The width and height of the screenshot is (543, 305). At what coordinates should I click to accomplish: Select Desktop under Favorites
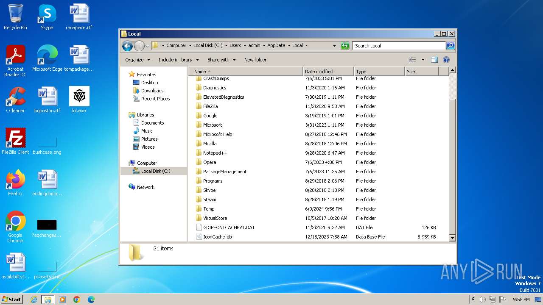pos(149,83)
